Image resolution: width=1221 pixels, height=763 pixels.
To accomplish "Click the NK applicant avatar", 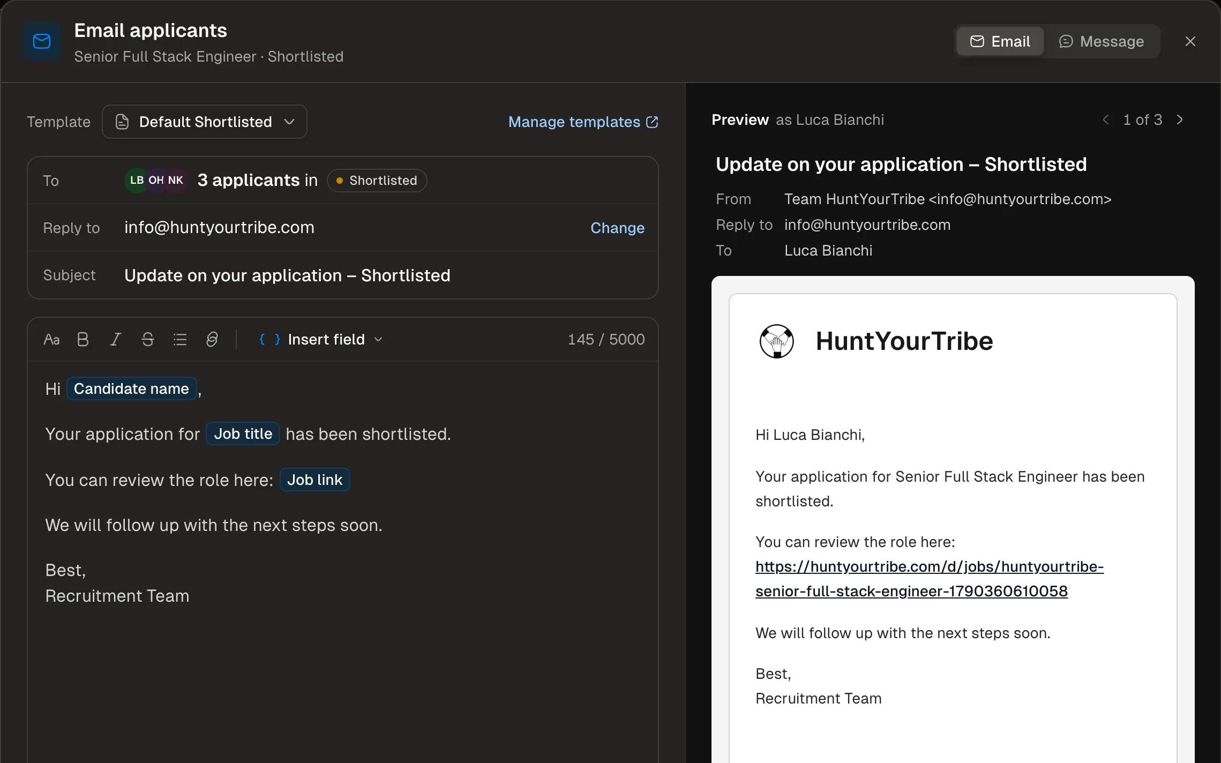I will click(176, 181).
